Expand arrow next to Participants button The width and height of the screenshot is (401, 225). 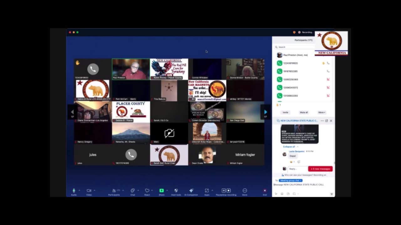[123, 190]
